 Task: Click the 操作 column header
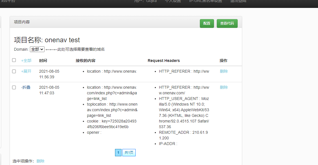(x=224, y=61)
